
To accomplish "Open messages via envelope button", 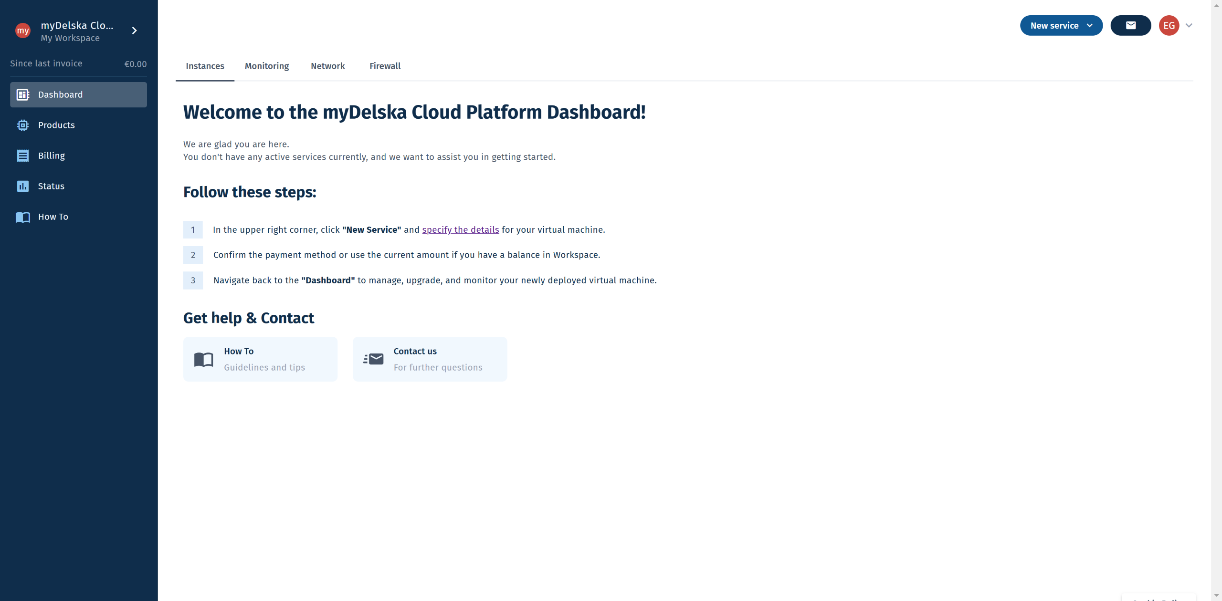I will 1130,25.
